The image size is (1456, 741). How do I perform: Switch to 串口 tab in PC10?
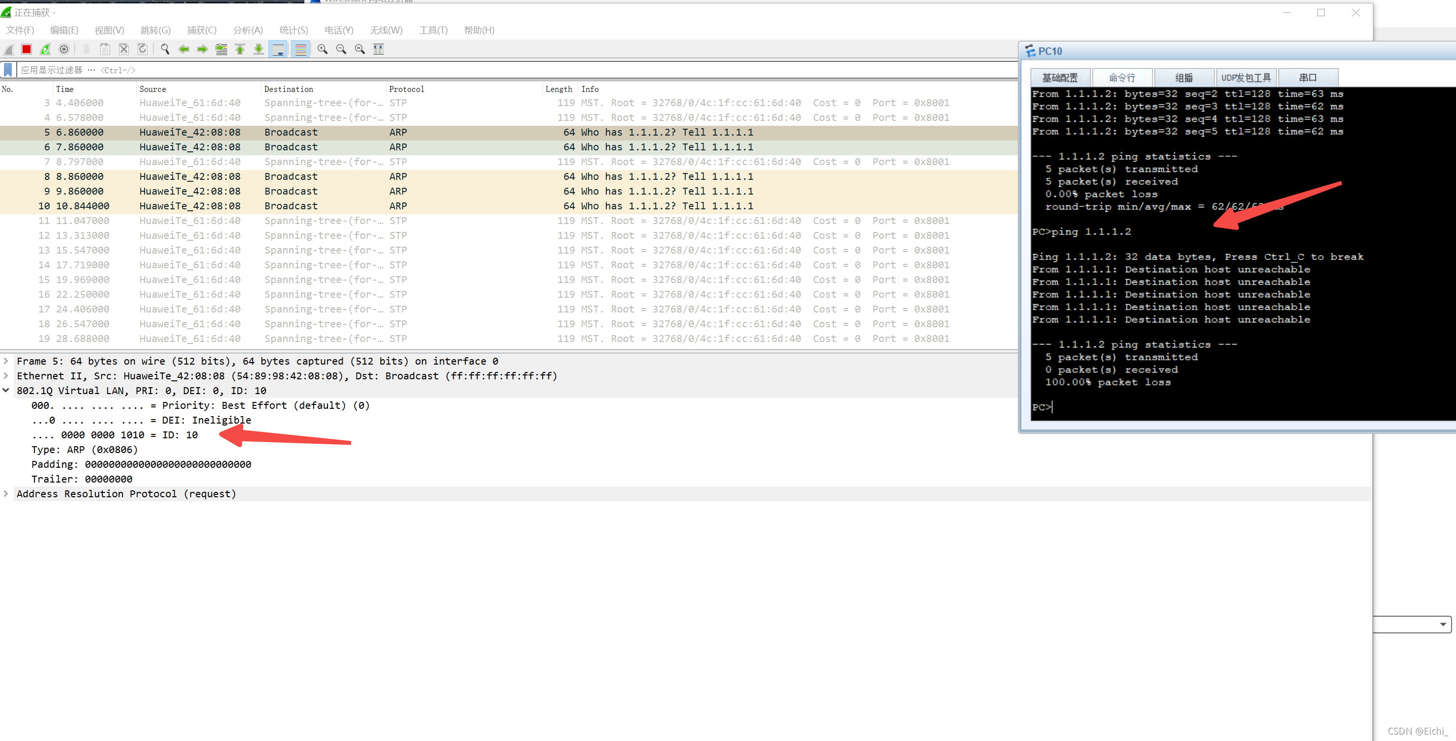coord(1308,77)
